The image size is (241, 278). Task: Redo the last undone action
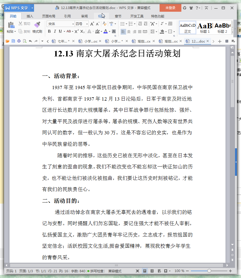coord(36,41)
